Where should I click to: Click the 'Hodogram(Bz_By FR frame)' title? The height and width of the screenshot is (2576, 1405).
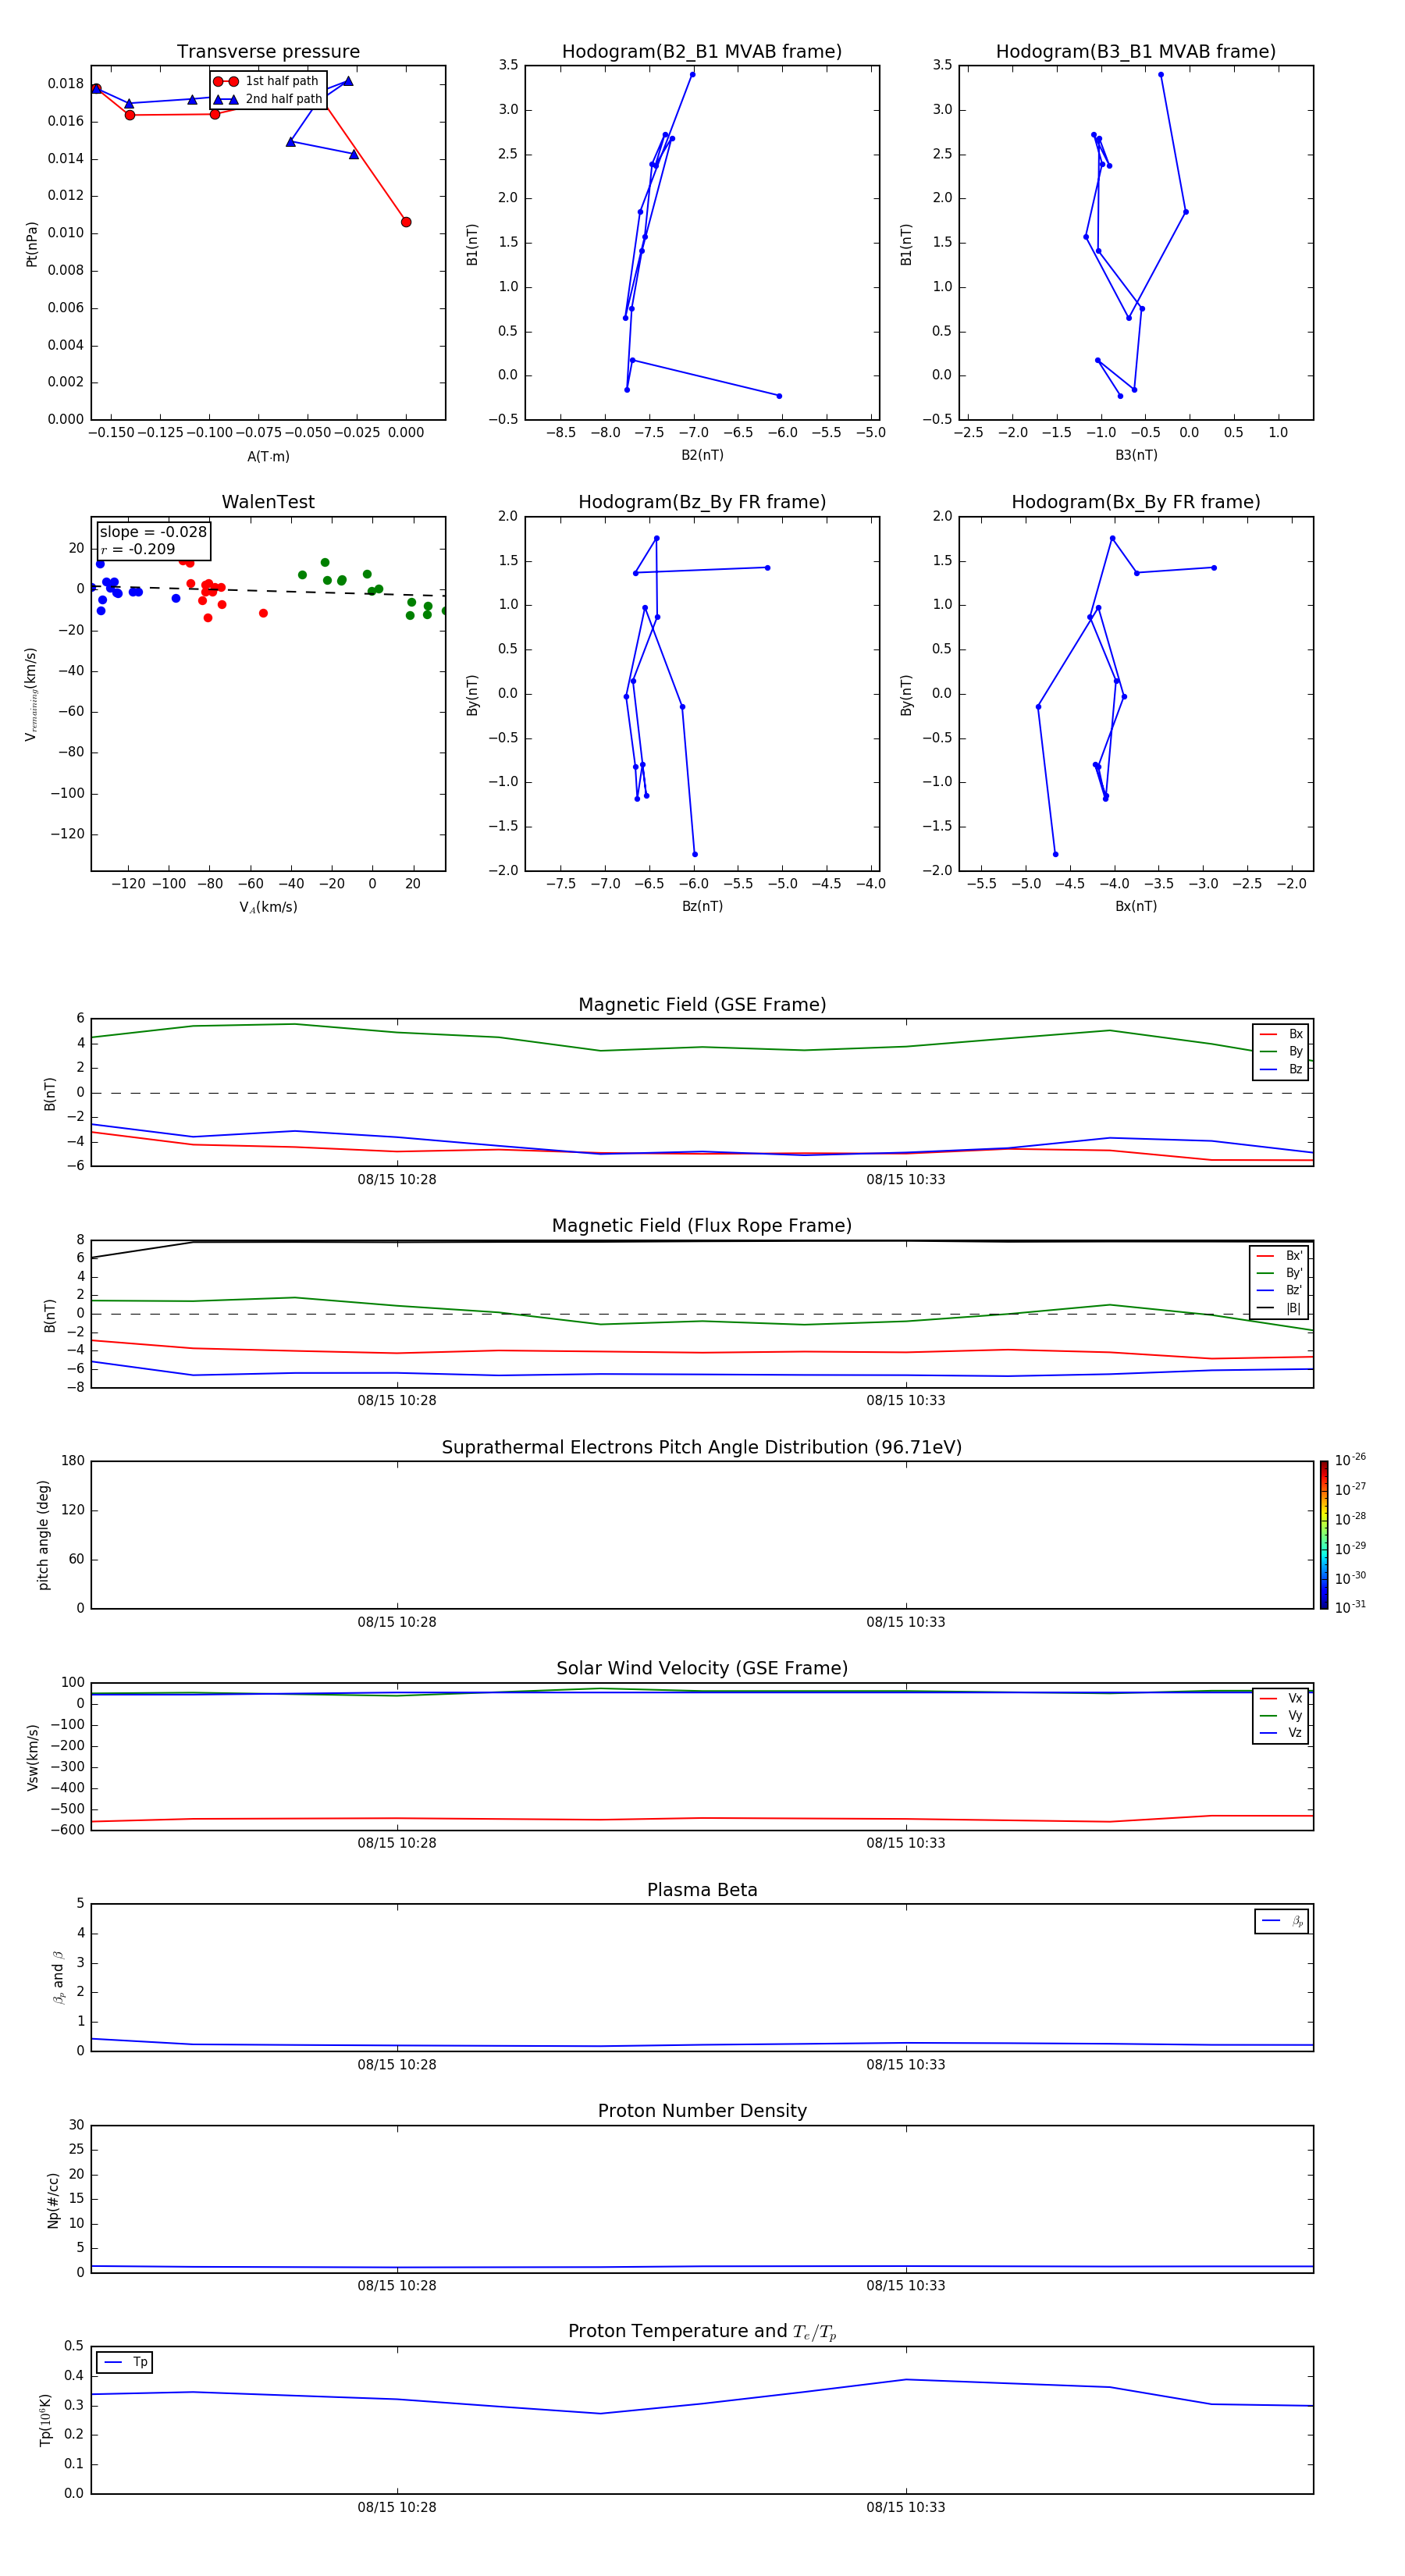[702, 502]
